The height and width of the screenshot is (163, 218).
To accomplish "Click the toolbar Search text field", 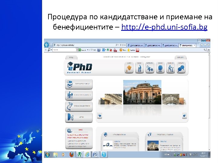I will (x=64, y=50).
